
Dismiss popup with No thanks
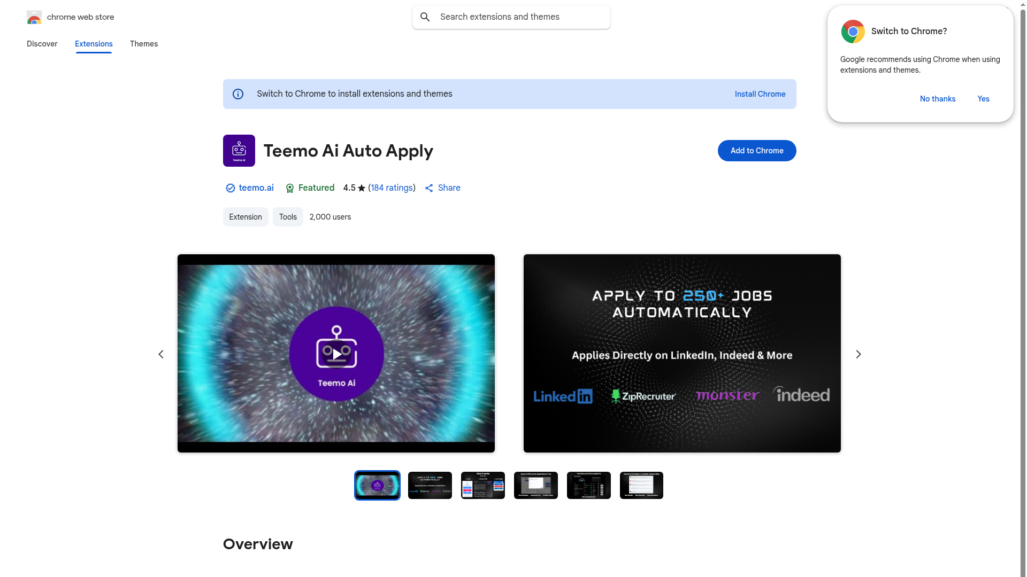tap(937, 99)
